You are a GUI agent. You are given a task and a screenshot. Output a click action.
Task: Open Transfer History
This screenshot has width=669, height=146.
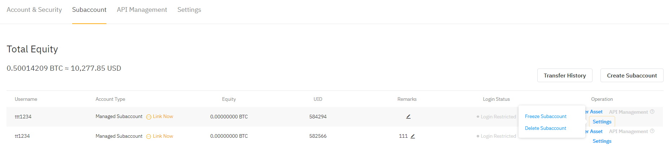pyautogui.click(x=564, y=76)
